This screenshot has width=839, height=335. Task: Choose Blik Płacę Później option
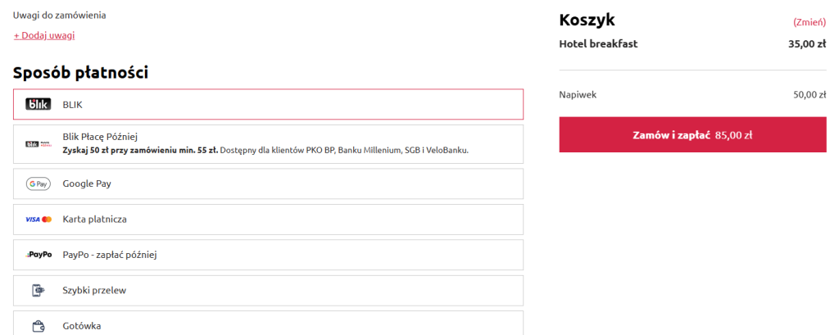pos(268,143)
